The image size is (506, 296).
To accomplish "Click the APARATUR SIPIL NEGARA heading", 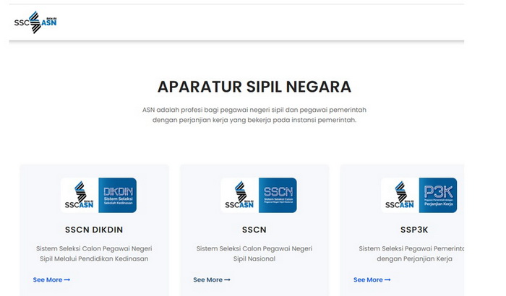I will [254, 87].
